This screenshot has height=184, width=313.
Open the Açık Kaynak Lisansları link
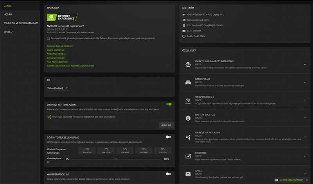tap(58, 62)
